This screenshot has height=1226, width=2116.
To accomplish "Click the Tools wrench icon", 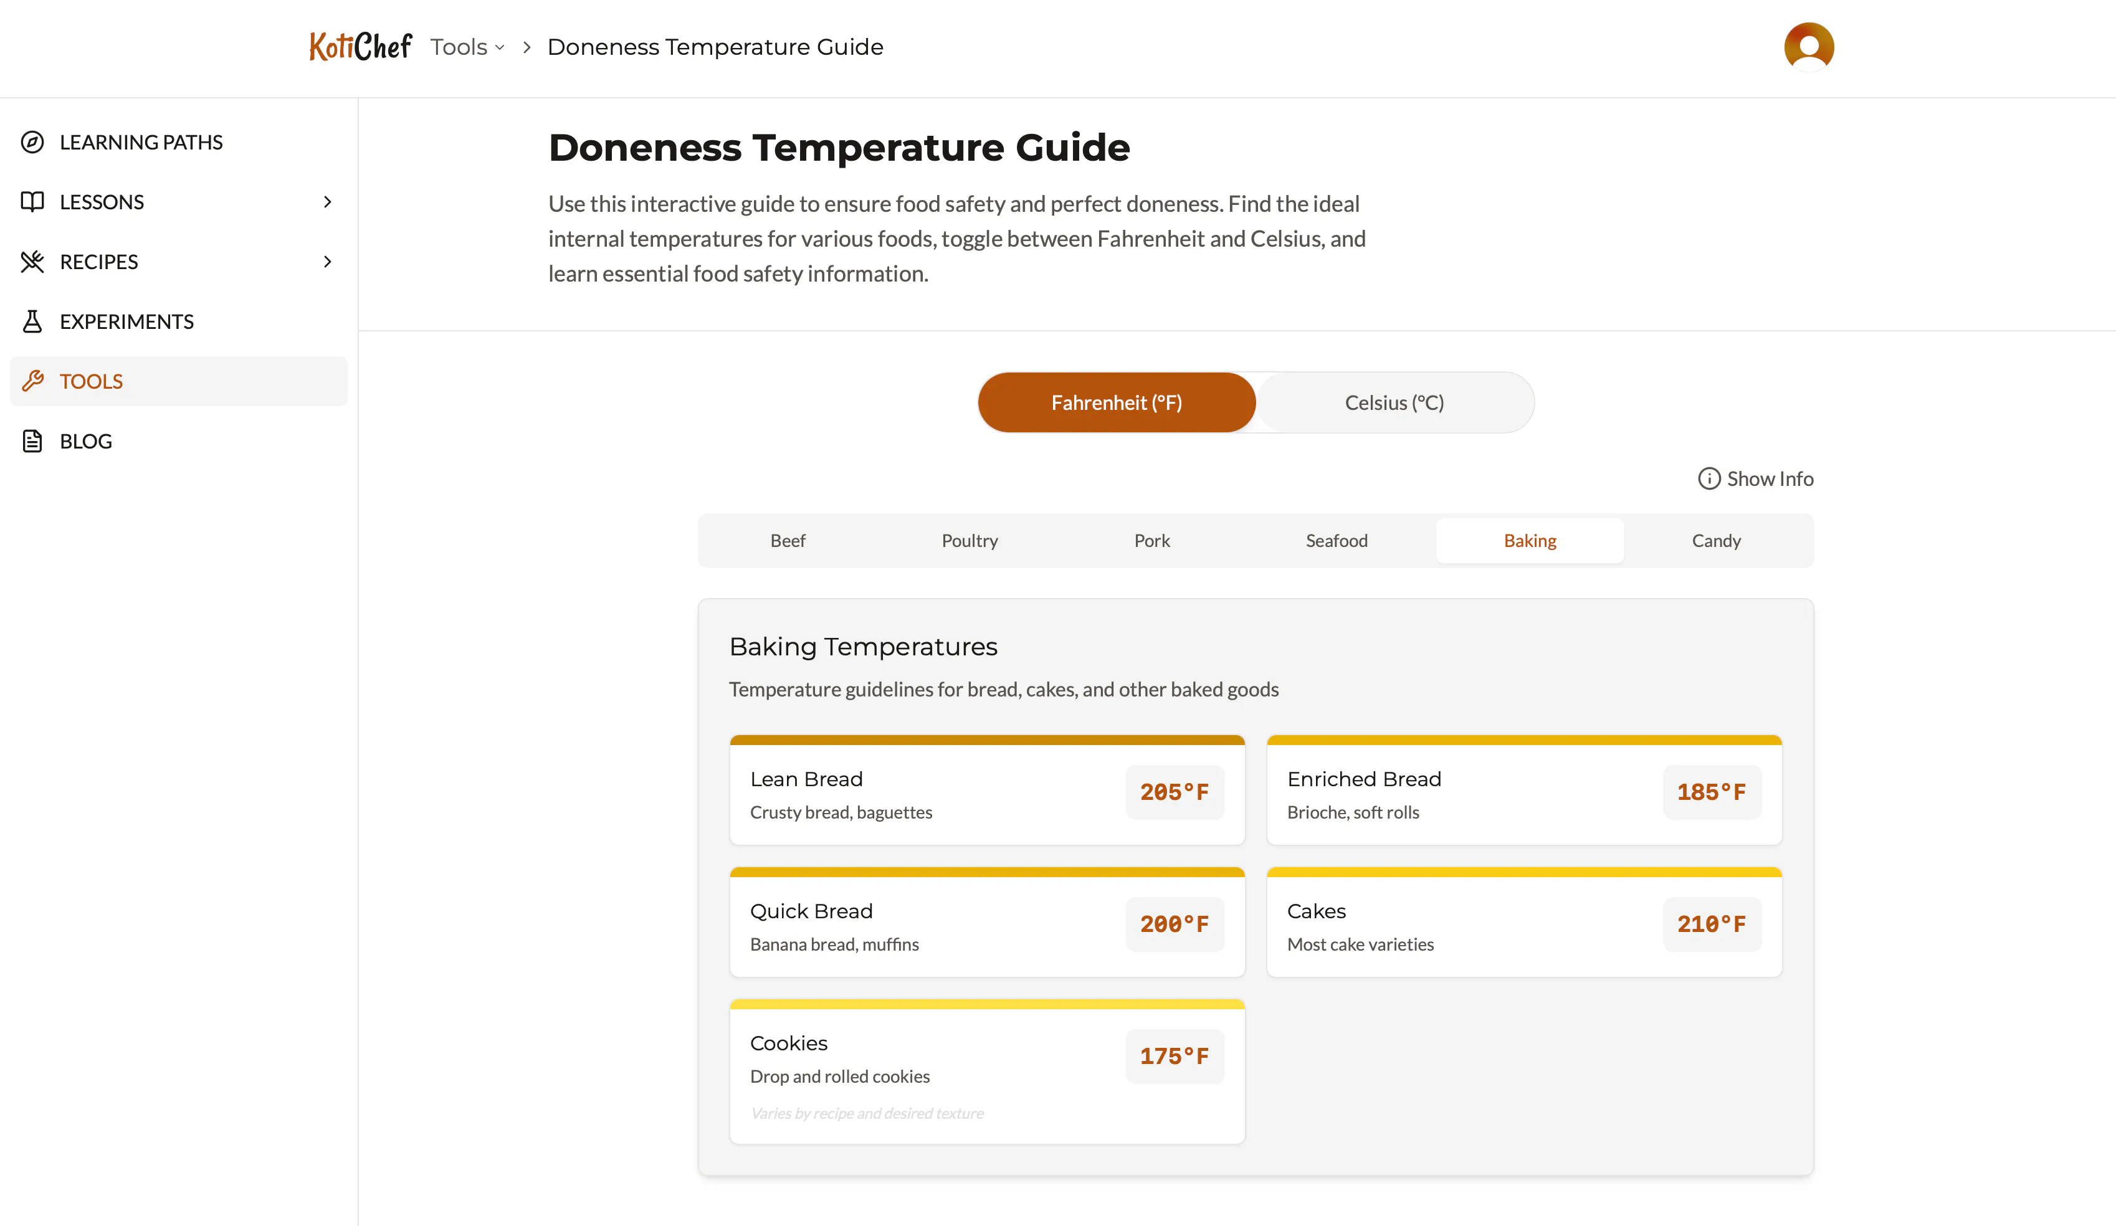I will [x=32, y=381].
